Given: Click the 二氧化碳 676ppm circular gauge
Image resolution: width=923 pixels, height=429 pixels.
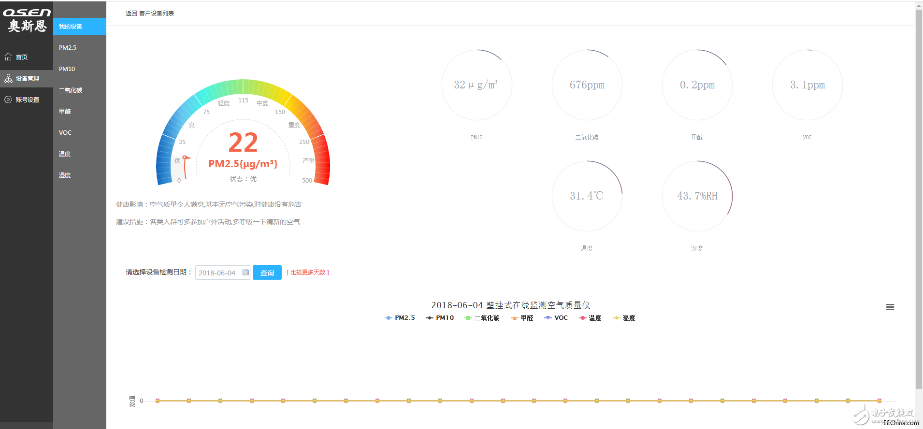Looking at the screenshot, I should [x=587, y=85].
